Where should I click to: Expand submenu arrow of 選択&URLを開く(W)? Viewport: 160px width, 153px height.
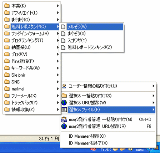pyautogui.click(x=154, y=102)
